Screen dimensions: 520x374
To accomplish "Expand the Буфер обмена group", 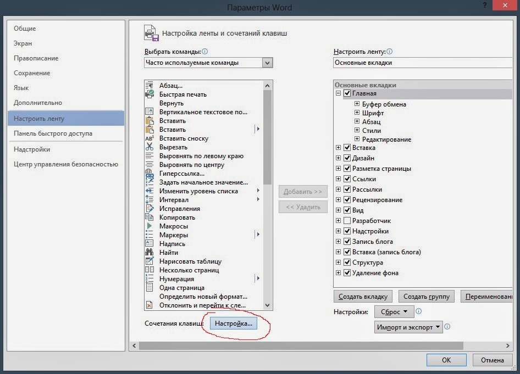I will [357, 104].
